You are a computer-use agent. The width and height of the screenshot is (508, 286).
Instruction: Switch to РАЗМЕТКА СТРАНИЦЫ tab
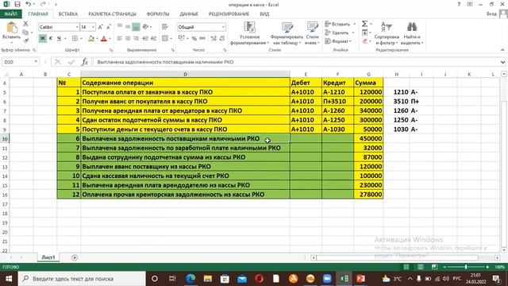(x=112, y=14)
